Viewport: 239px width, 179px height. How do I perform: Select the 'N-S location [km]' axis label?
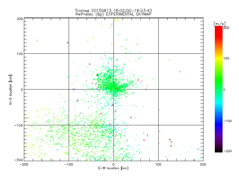click(x=10, y=89)
